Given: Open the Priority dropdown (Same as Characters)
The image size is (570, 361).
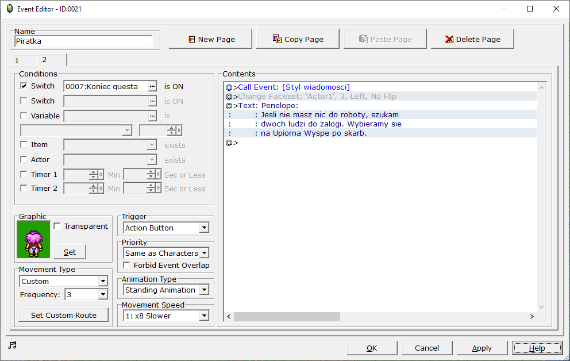Looking at the screenshot, I should click(204, 253).
